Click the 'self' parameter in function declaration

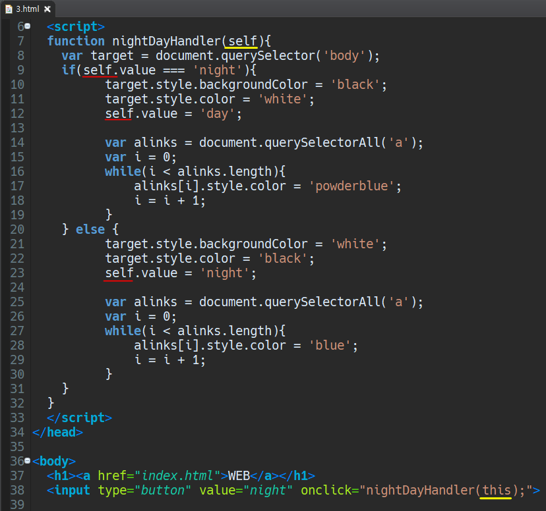[x=243, y=41]
